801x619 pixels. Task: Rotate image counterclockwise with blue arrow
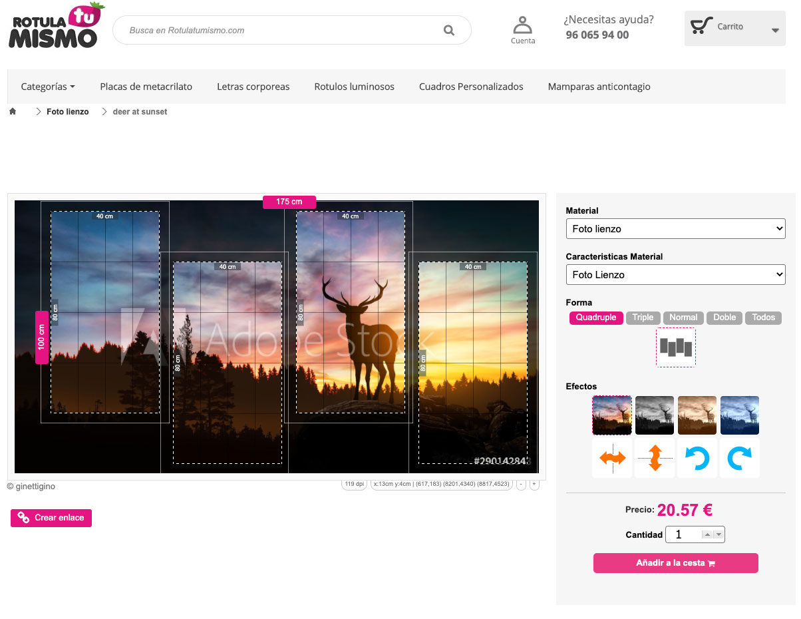(697, 458)
